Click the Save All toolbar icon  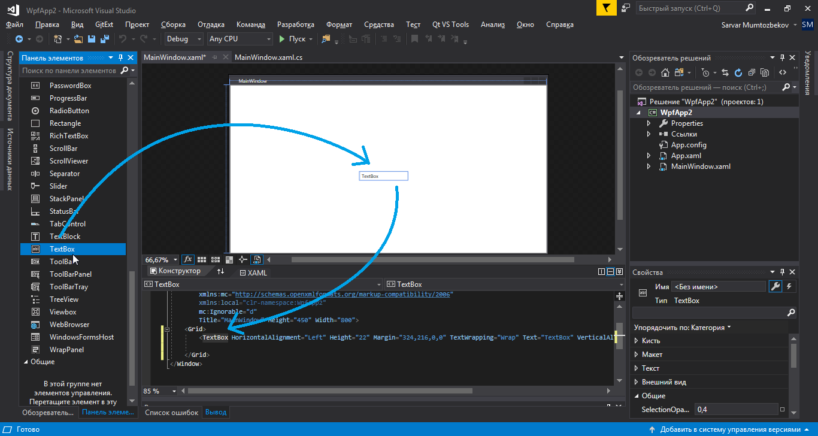coord(105,39)
